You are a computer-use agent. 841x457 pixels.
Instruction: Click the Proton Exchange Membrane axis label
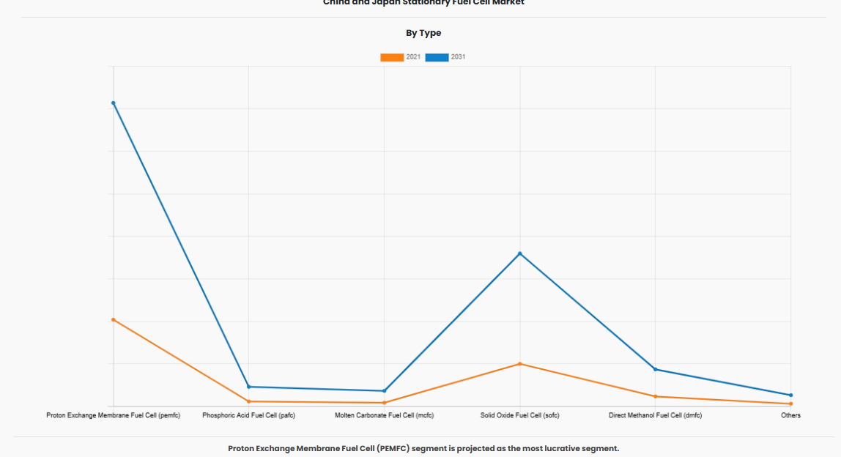(x=114, y=415)
